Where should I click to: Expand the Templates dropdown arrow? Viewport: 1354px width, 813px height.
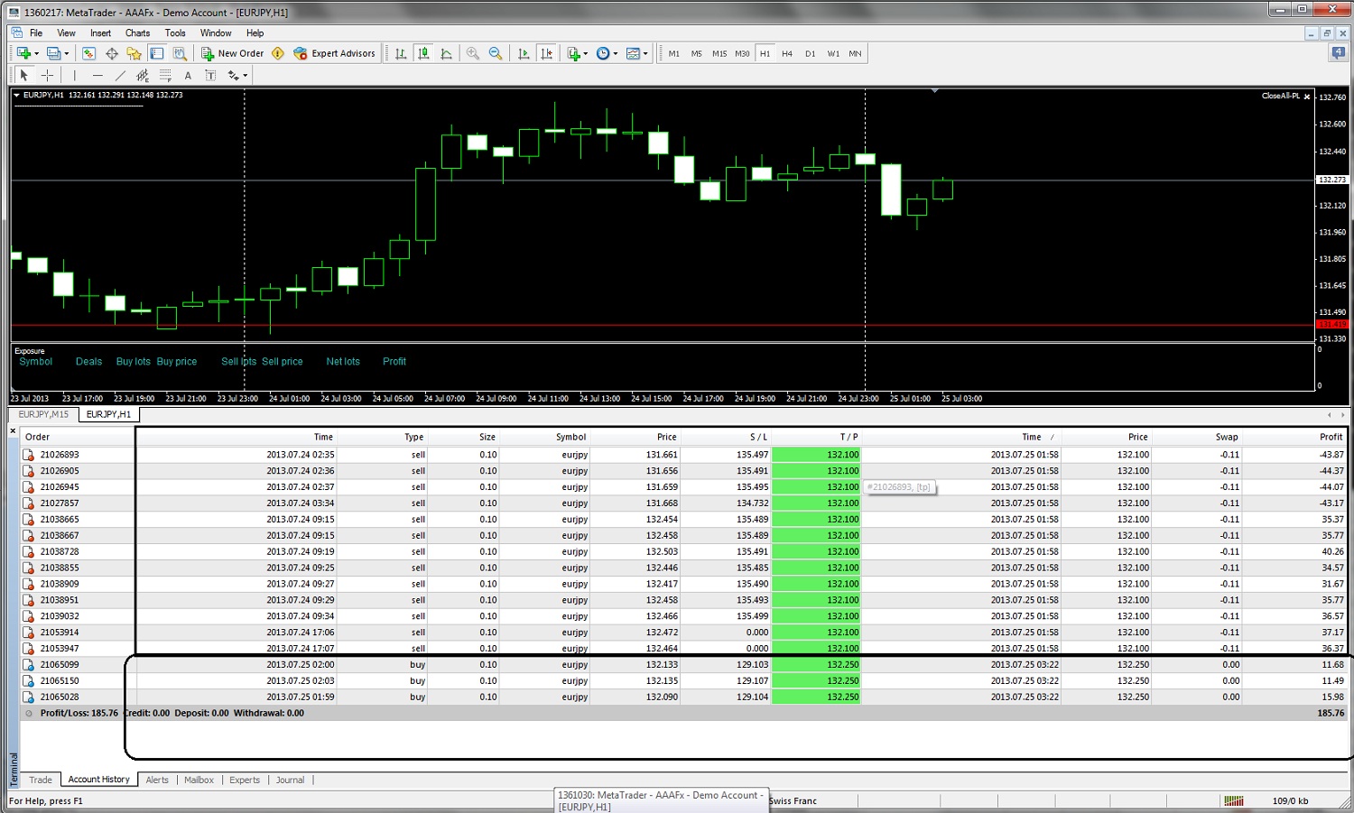pos(645,53)
